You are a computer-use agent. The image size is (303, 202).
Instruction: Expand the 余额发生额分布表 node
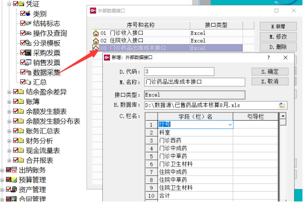coord(9,122)
